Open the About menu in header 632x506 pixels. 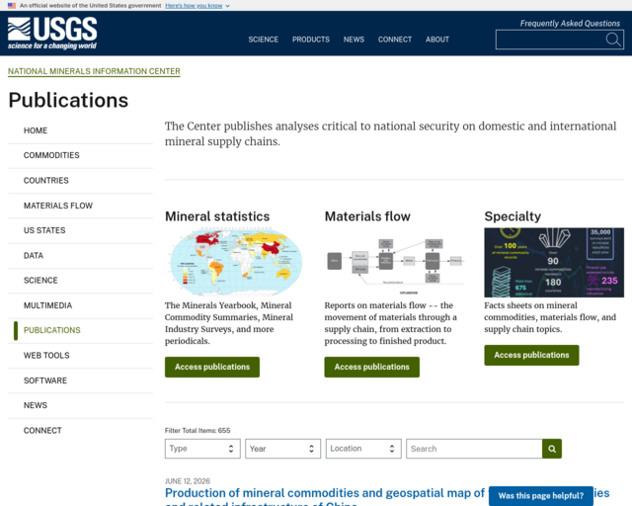[x=437, y=40]
